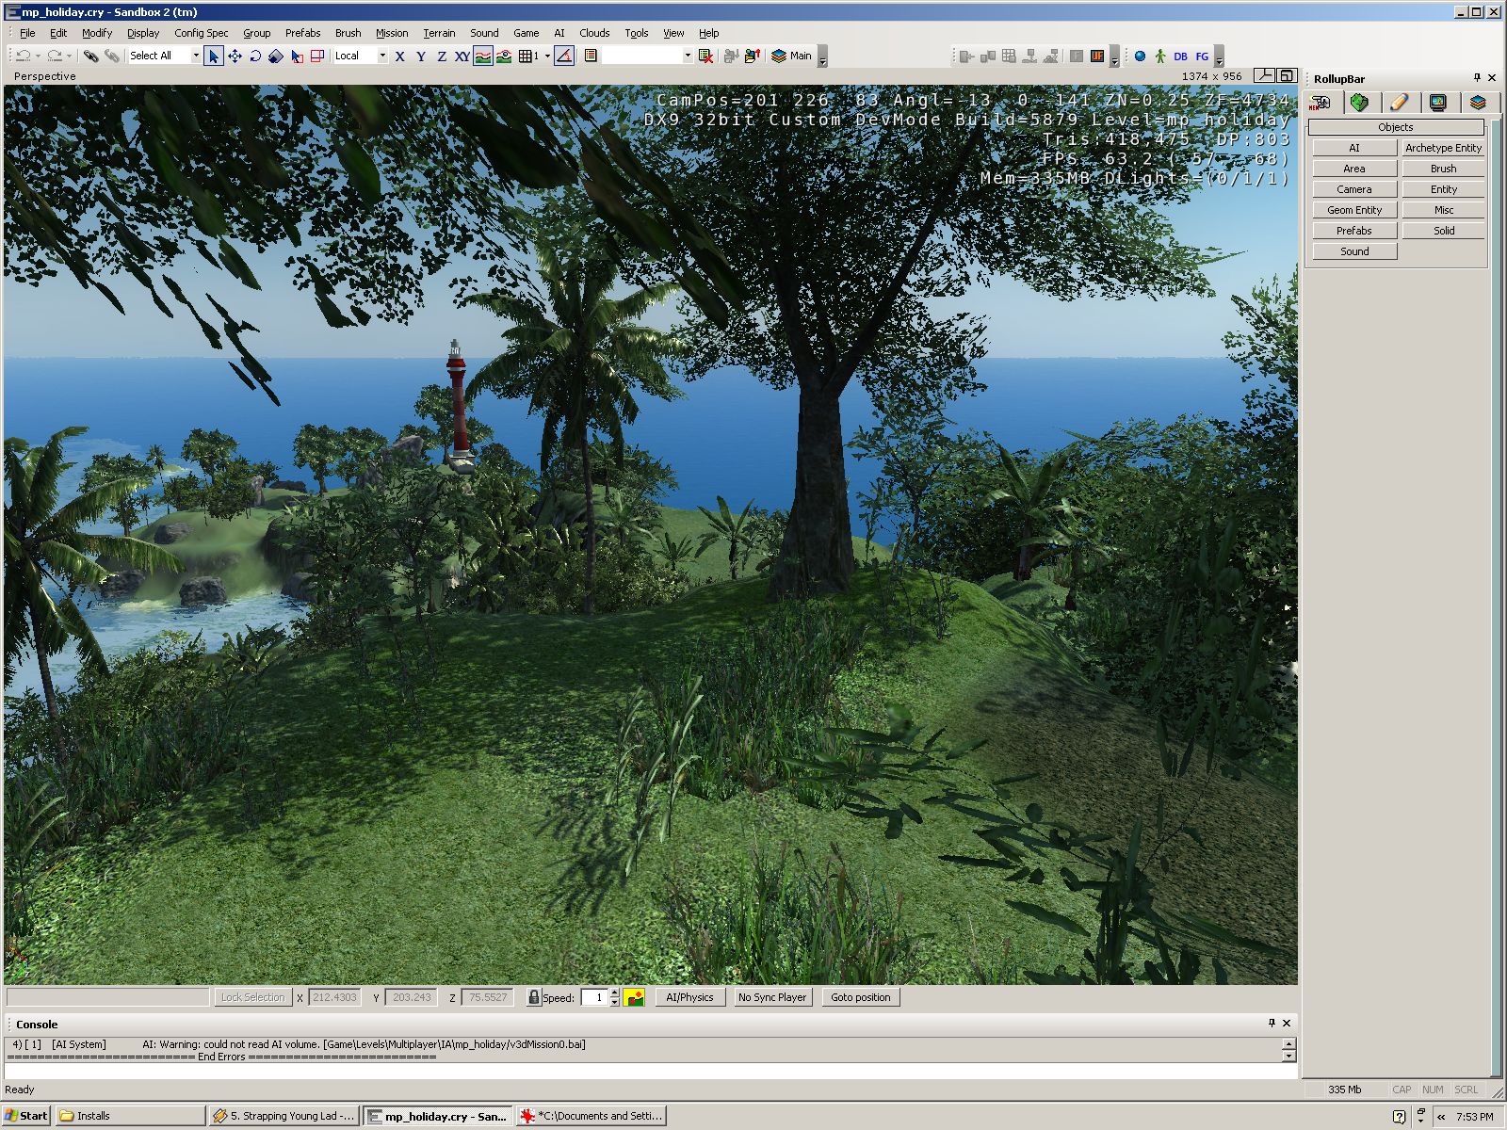Image resolution: width=1507 pixels, height=1130 pixels.
Task: Expand the edit toolbar options arrow
Action: point(822,57)
